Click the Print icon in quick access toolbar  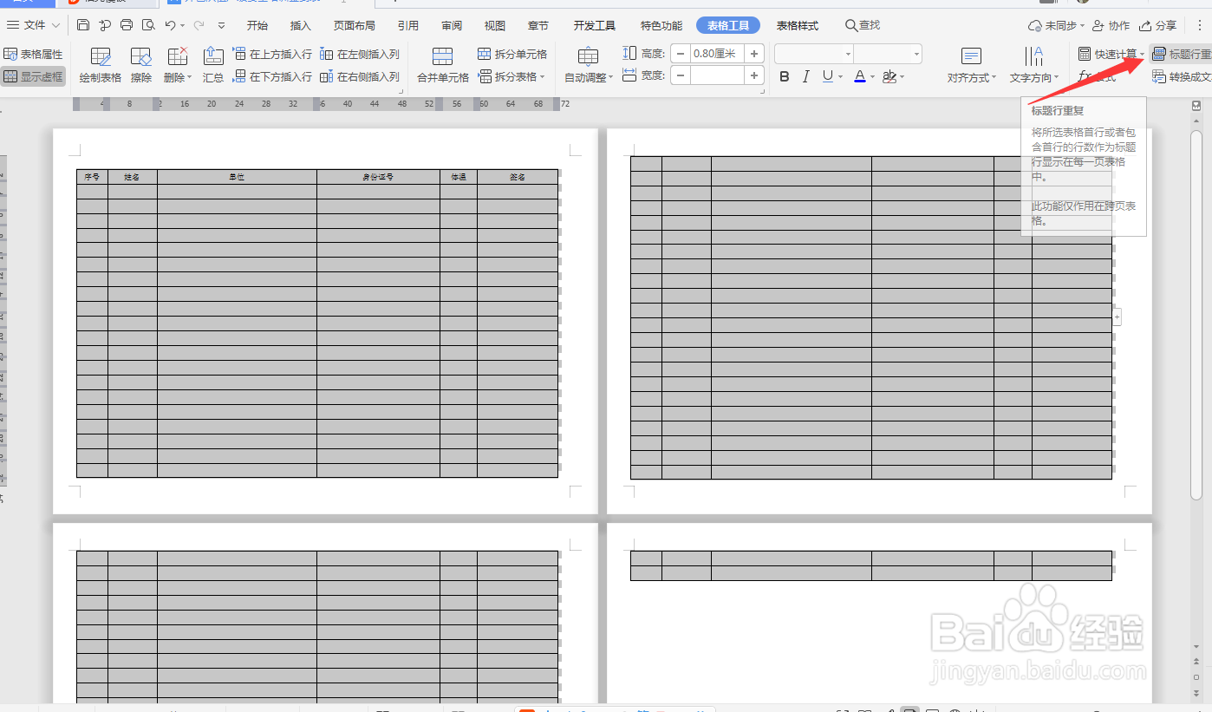tap(127, 25)
